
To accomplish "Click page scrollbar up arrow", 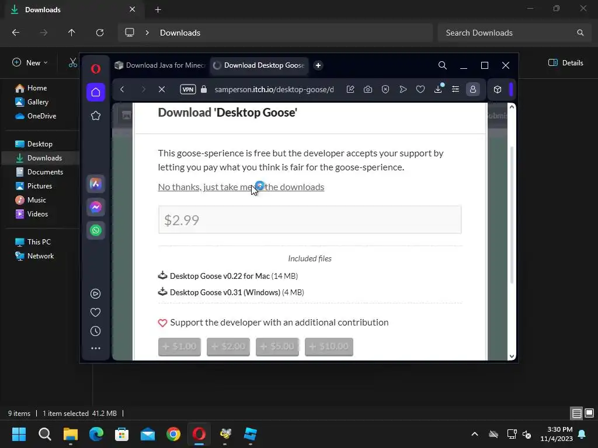I will click(512, 107).
